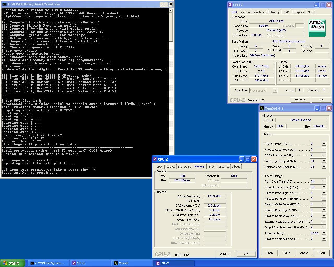Open Read to Write Delay (tRTW) dropdown
This screenshot has width=334, height=267.
[x=324, y=204]
